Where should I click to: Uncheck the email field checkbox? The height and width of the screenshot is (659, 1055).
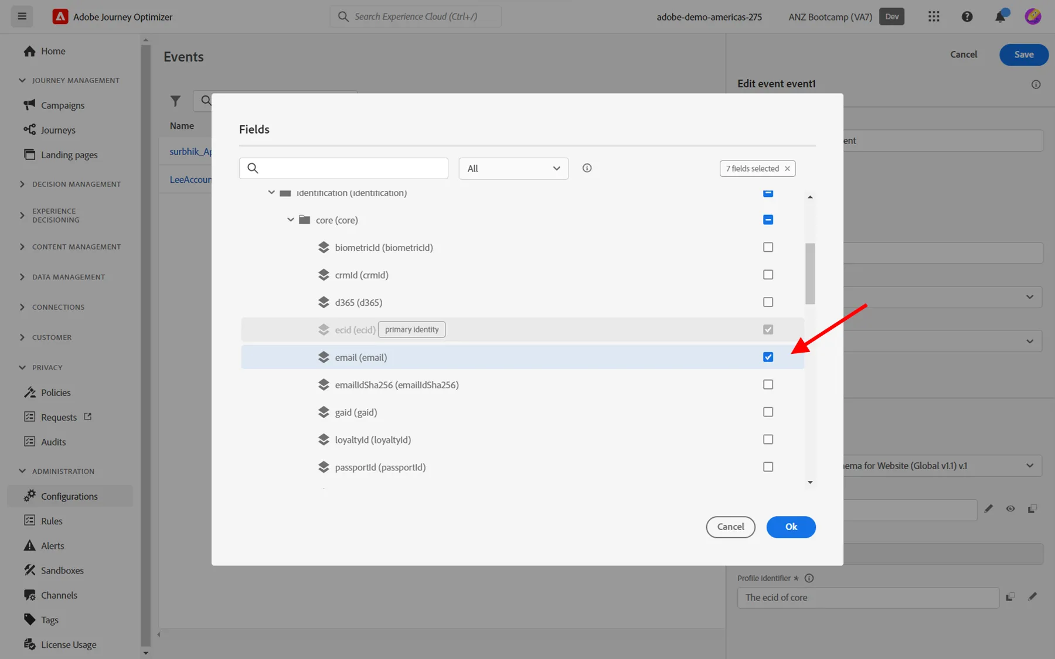[x=768, y=357]
